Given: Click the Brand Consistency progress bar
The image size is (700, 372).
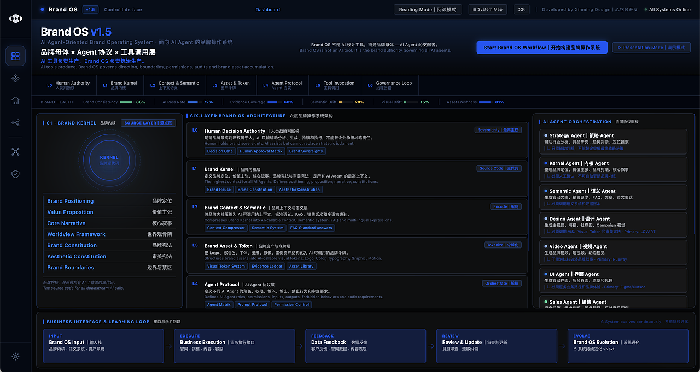Looking at the screenshot, I should 126,102.
